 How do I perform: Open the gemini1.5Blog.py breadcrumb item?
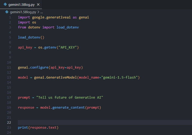[23, 12]
